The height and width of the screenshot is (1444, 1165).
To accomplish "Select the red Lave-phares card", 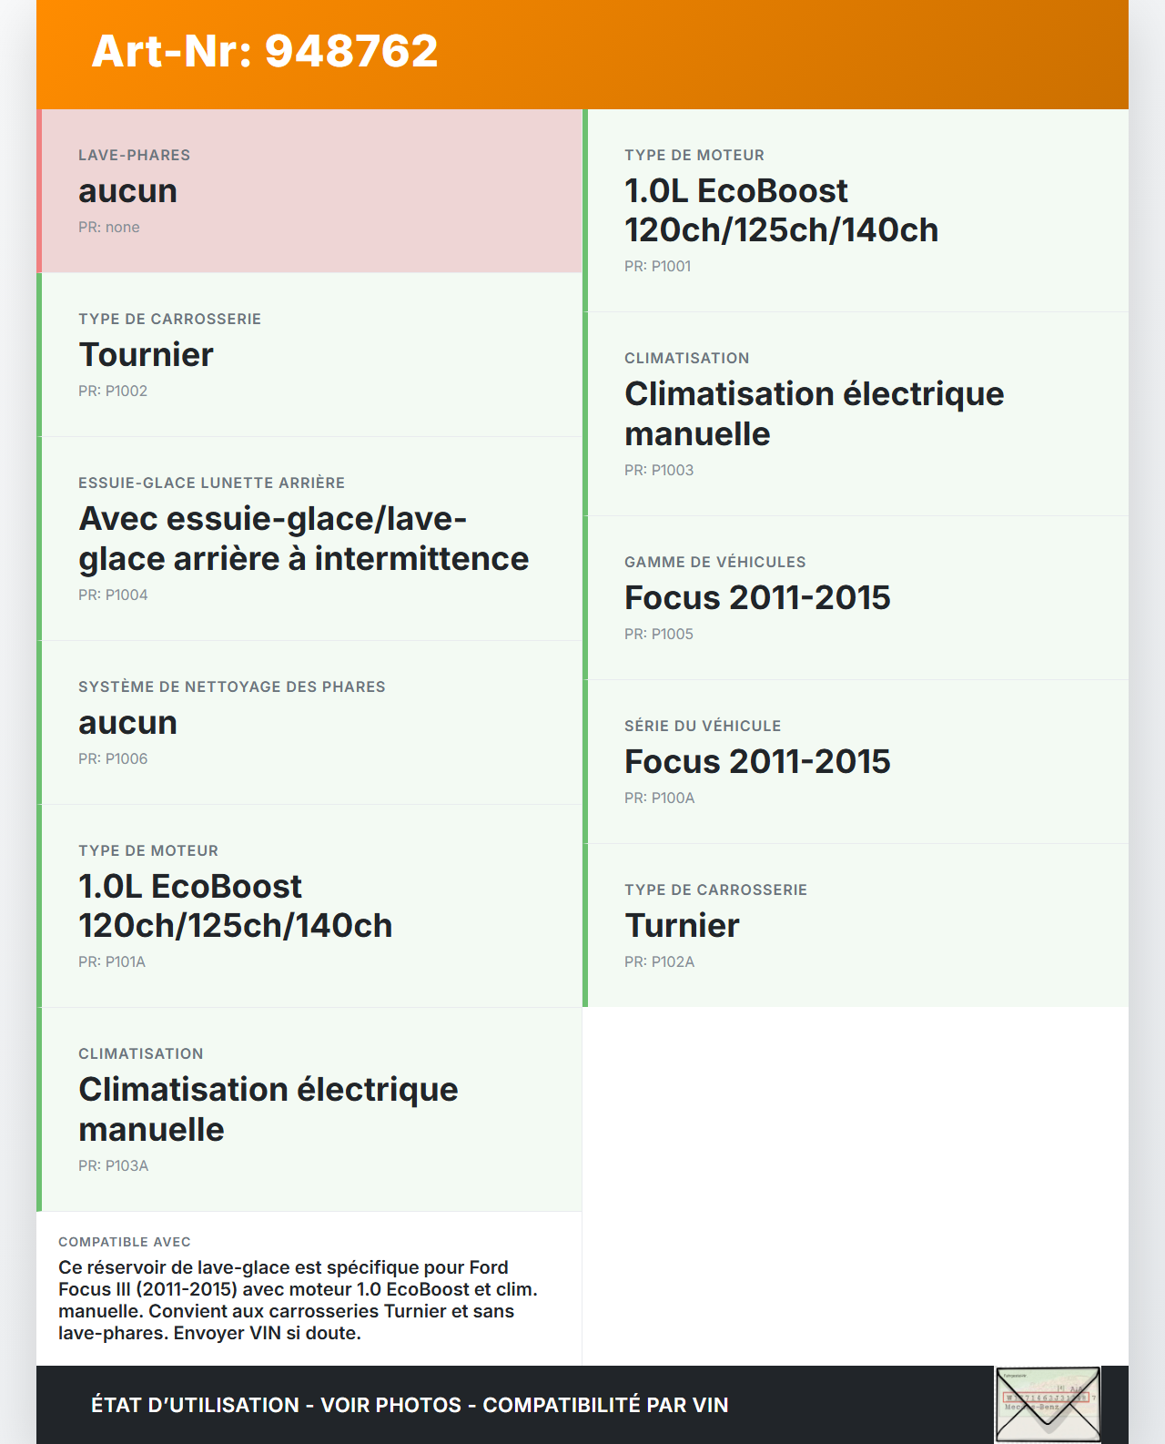I will (310, 191).
